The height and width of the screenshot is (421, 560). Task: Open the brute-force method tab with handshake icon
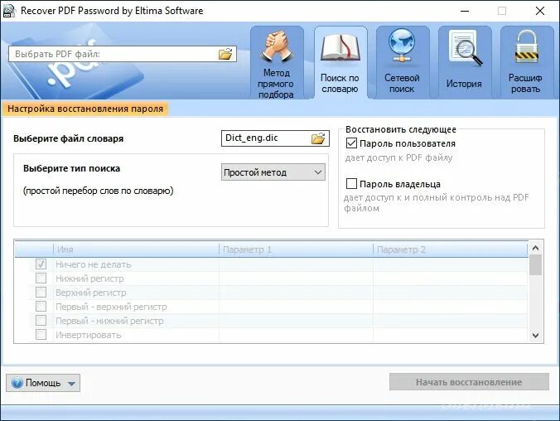click(x=277, y=63)
